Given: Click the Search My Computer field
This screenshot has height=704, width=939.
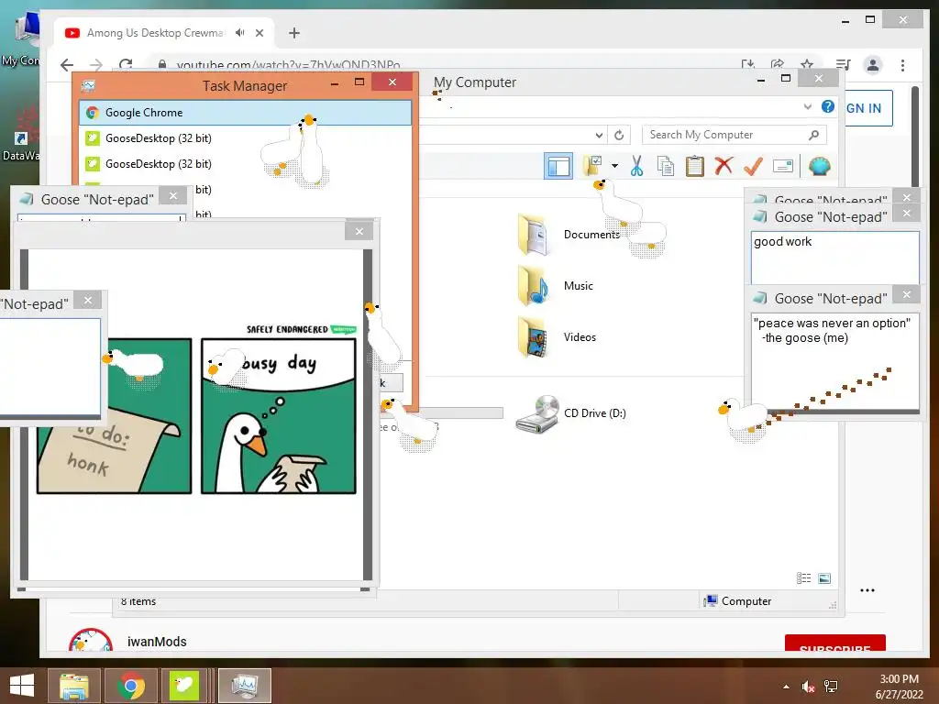Looking at the screenshot, I should click(x=735, y=135).
